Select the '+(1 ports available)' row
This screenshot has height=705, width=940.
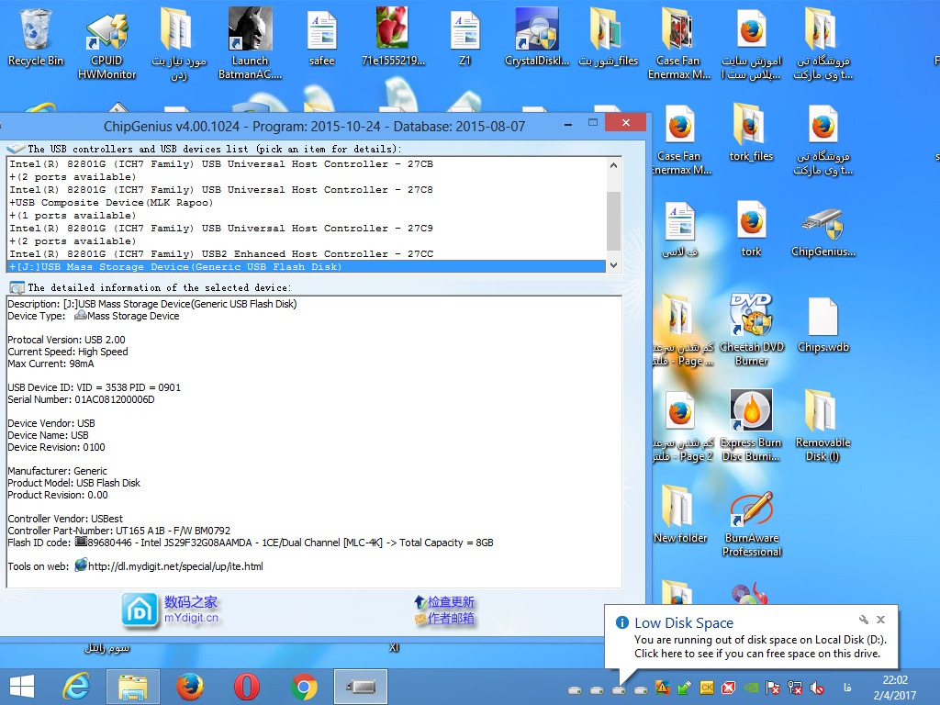306,216
